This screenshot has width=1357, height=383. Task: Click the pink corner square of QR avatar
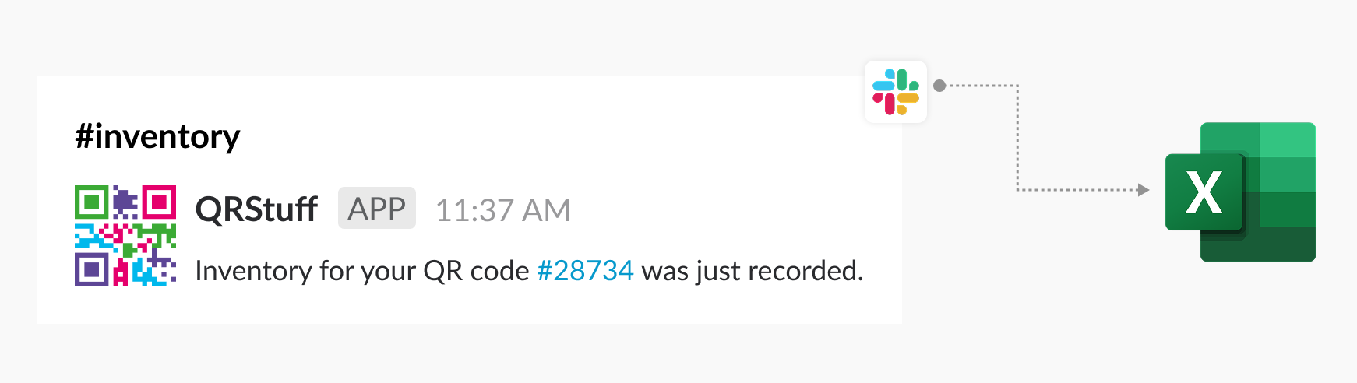pyautogui.click(x=159, y=202)
